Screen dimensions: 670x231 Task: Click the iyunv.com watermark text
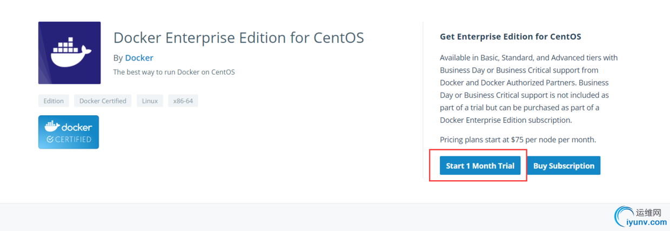coord(646,222)
